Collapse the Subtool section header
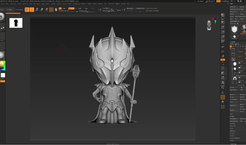Viewport: 246px width, 145px height. tap(233, 42)
